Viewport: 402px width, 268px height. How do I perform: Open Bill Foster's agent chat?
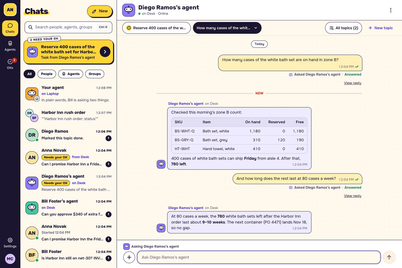(x=68, y=208)
